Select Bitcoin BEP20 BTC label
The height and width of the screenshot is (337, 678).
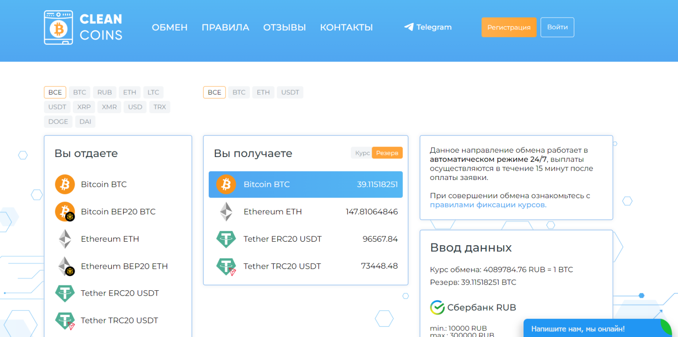(118, 212)
